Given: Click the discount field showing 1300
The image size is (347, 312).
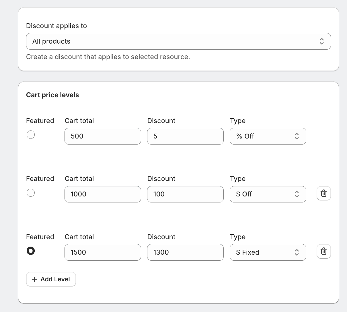Looking at the screenshot, I should (185, 252).
